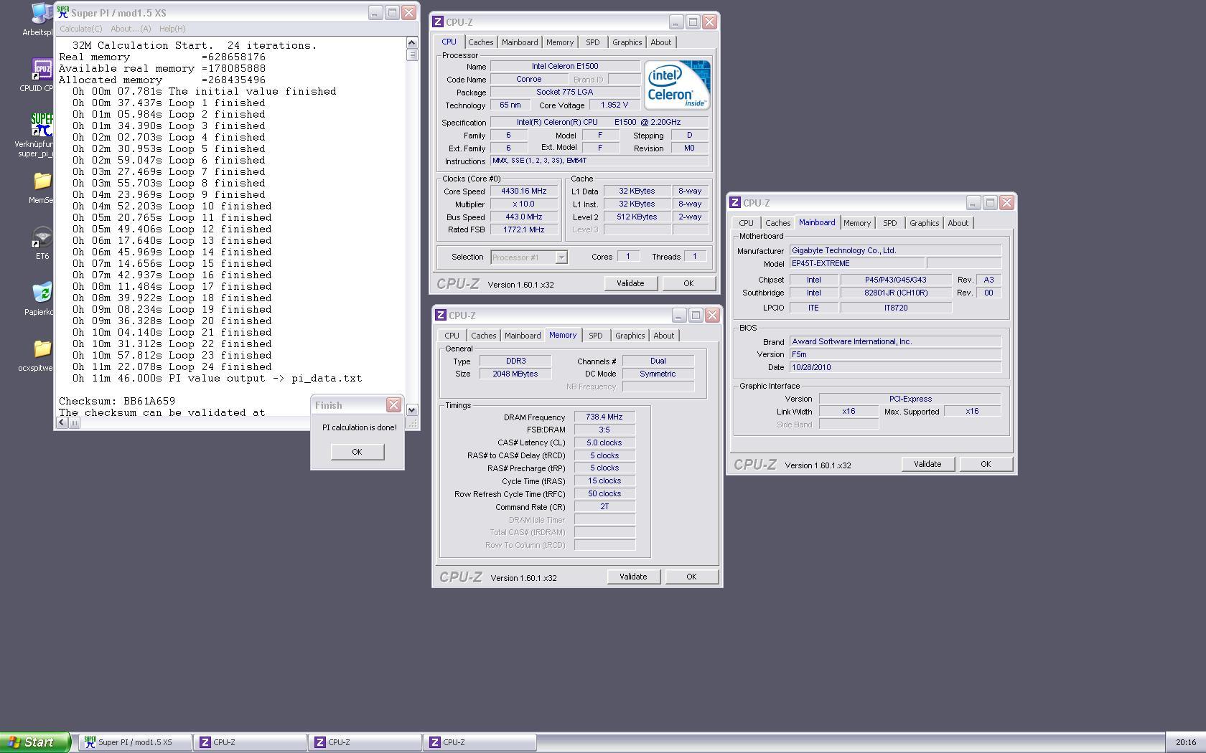
Task: Open About...(A) menu in Super PI
Action: point(131,29)
